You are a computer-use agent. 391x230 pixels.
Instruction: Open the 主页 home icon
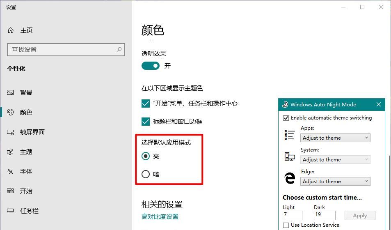11,30
